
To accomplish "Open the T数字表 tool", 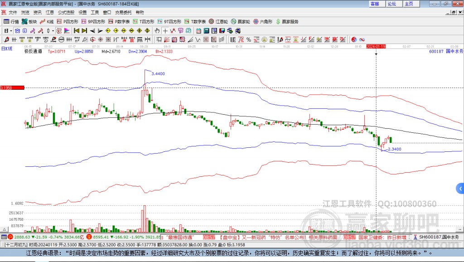I will [195, 21].
